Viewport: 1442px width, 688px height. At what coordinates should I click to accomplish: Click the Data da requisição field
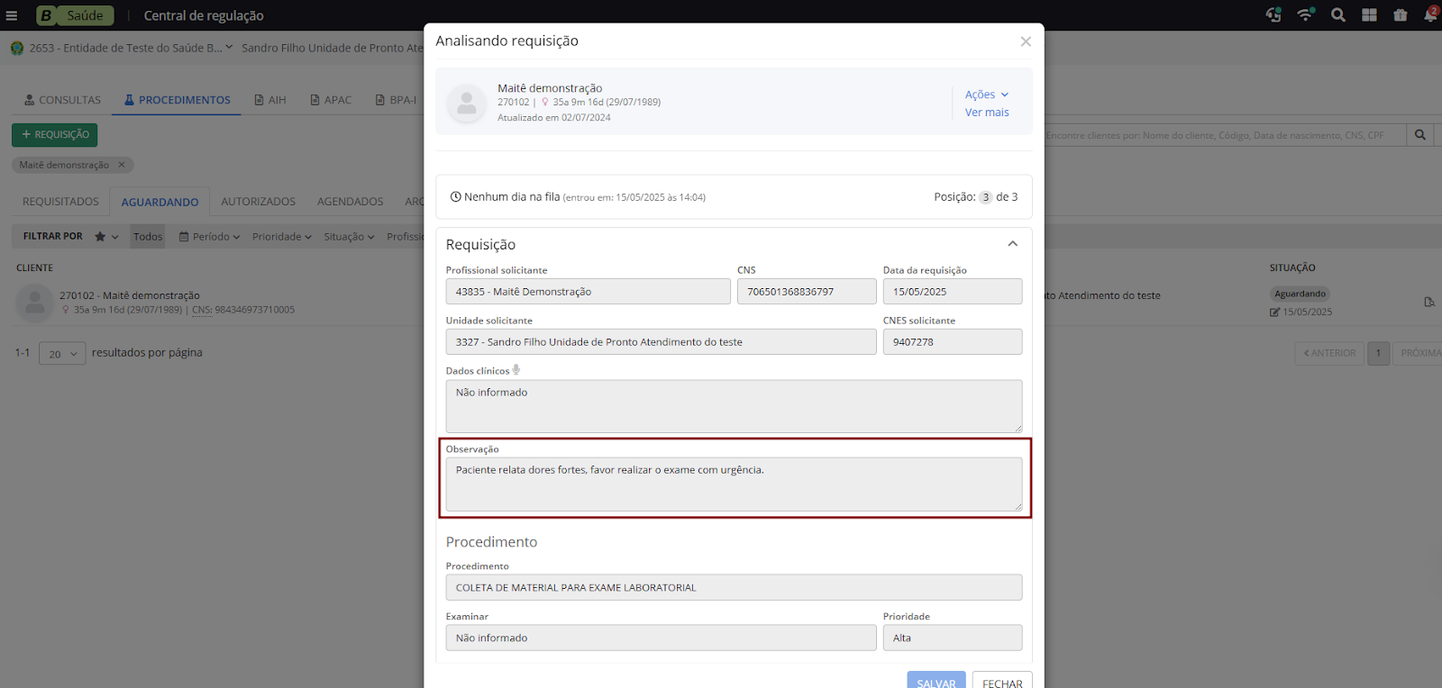click(953, 292)
